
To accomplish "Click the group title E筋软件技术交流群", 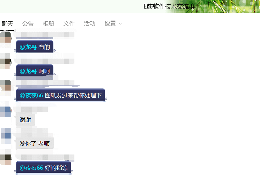I will point(169,6).
